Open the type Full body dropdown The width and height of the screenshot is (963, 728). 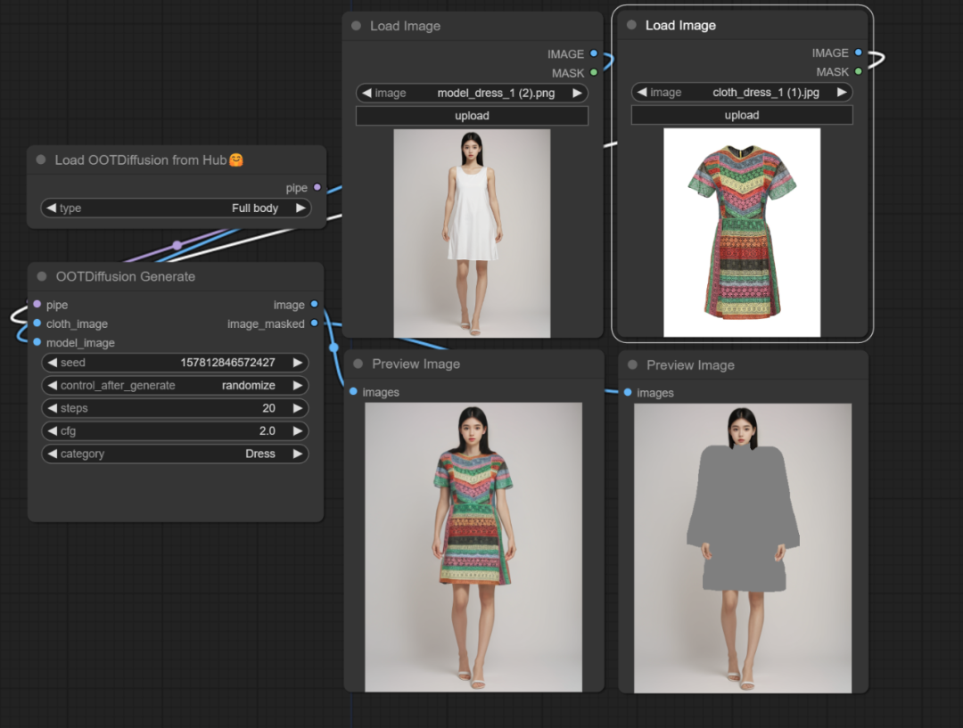point(176,209)
